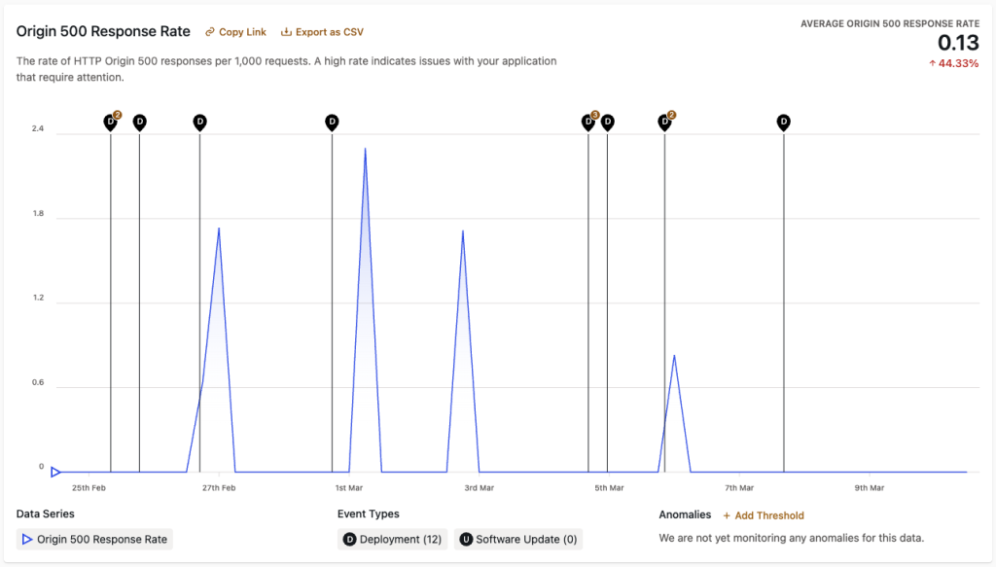
Task: Click the Export as CSV text
Action: click(330, 32)
